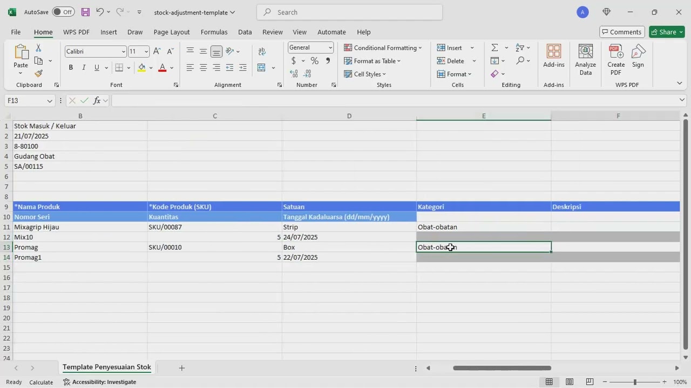Expand the General number format dropdown
This screenshot has height=388, width=691.
click(x=330, y=47)
